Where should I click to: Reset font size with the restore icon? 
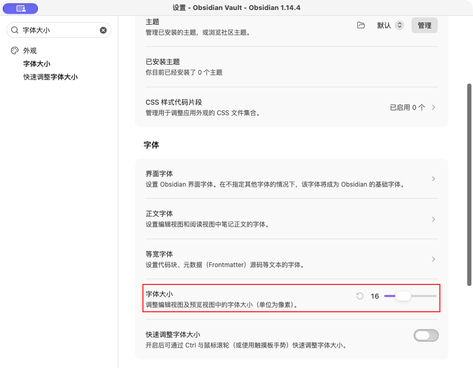[x=360, y=296]
